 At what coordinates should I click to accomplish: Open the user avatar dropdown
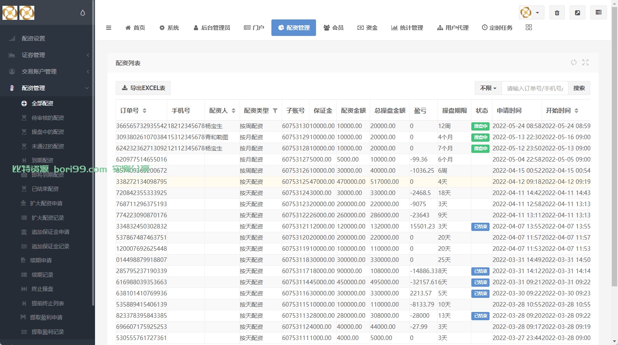[x=531, y=12]
